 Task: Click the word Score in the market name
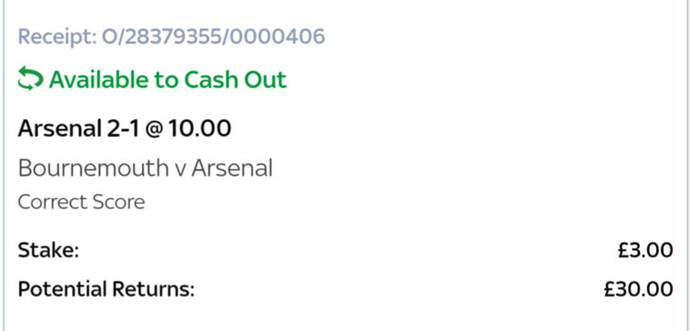pyautogui.click(x=118, y=203)
